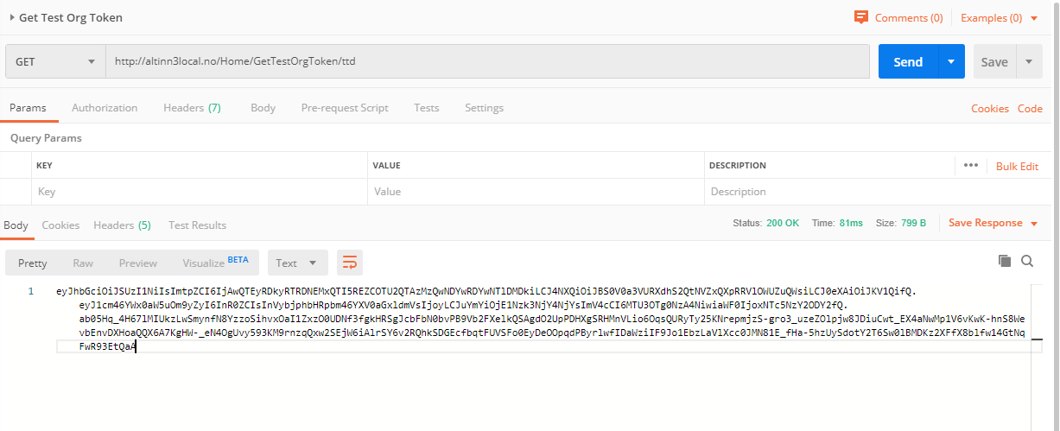This screenshot has height=431, width=1060.
Task: Click the request URL input field
Action: coord(488,62)
